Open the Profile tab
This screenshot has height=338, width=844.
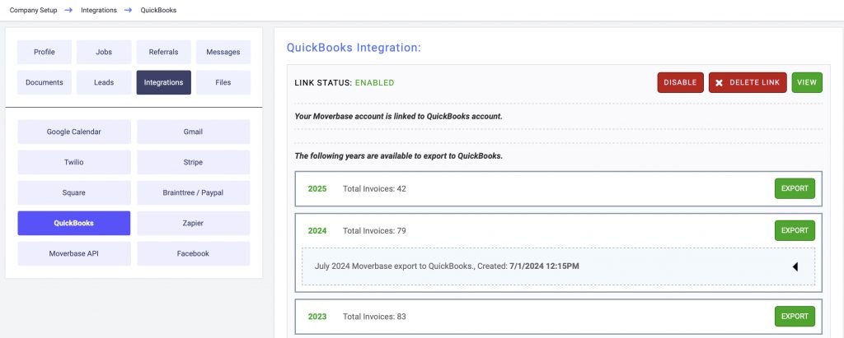click(45, 52)
